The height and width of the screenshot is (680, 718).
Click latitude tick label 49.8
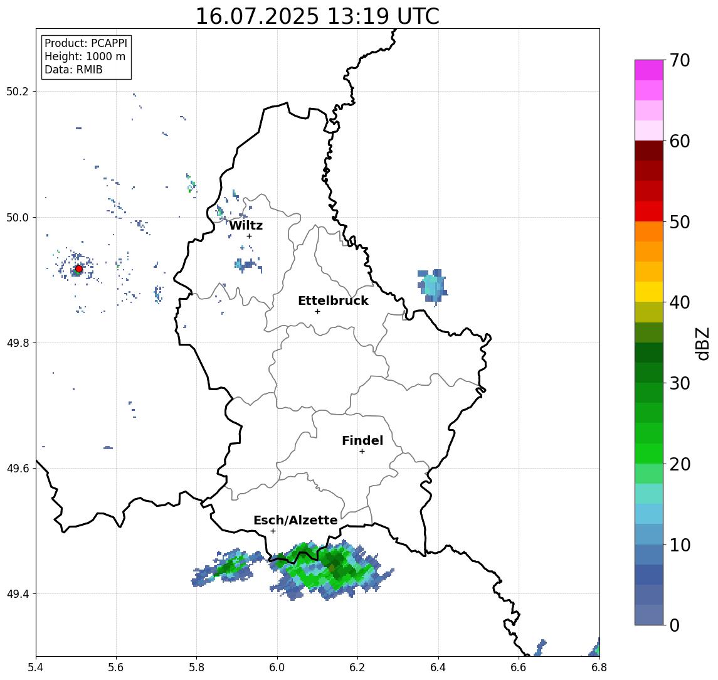(x=18, y=343)
